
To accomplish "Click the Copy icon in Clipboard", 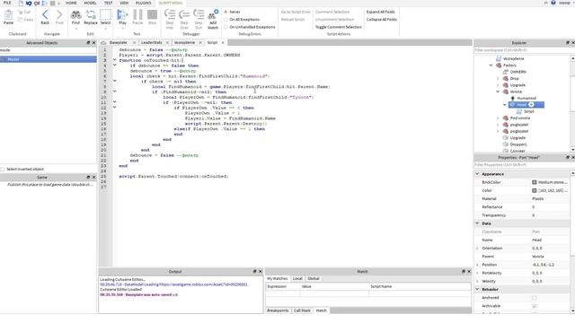I will pos(21,19).
